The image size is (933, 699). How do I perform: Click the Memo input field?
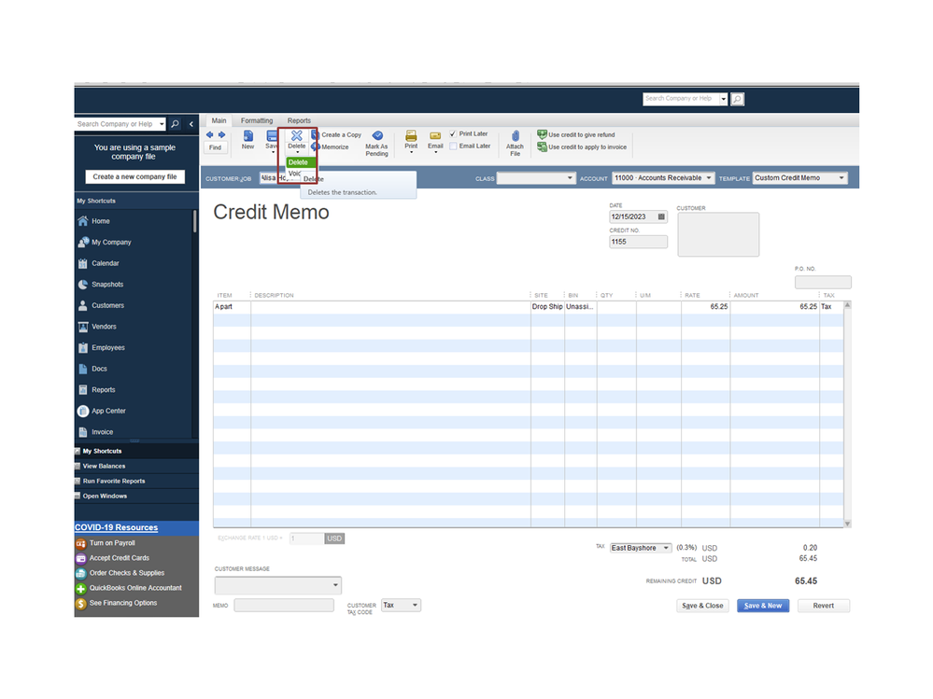pyautogui.click(x=284, y=605)
